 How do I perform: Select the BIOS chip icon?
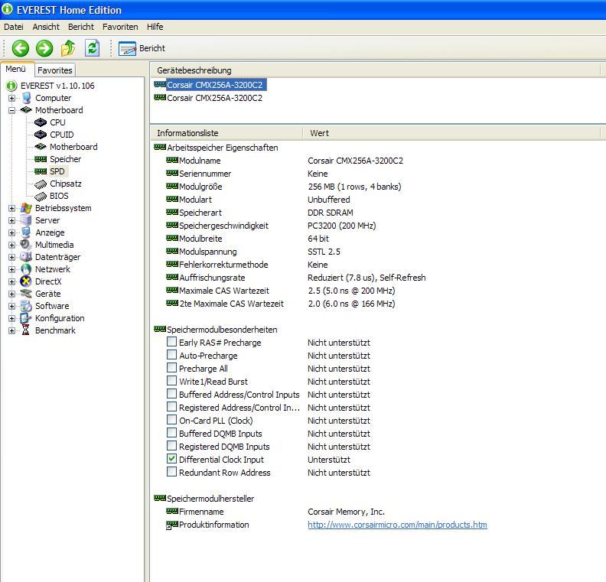coord(41,197)
